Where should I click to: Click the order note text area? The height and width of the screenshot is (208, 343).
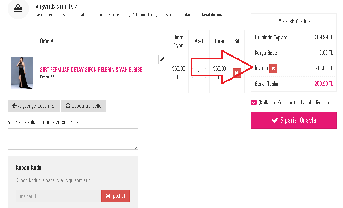(x=73, y=139)
